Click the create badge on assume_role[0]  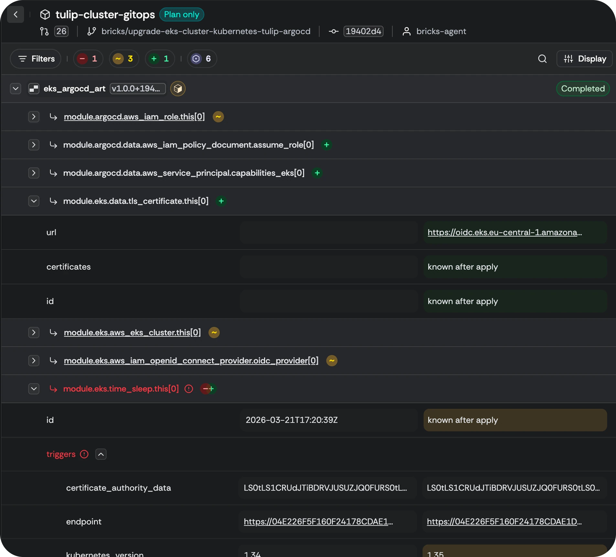327,145
